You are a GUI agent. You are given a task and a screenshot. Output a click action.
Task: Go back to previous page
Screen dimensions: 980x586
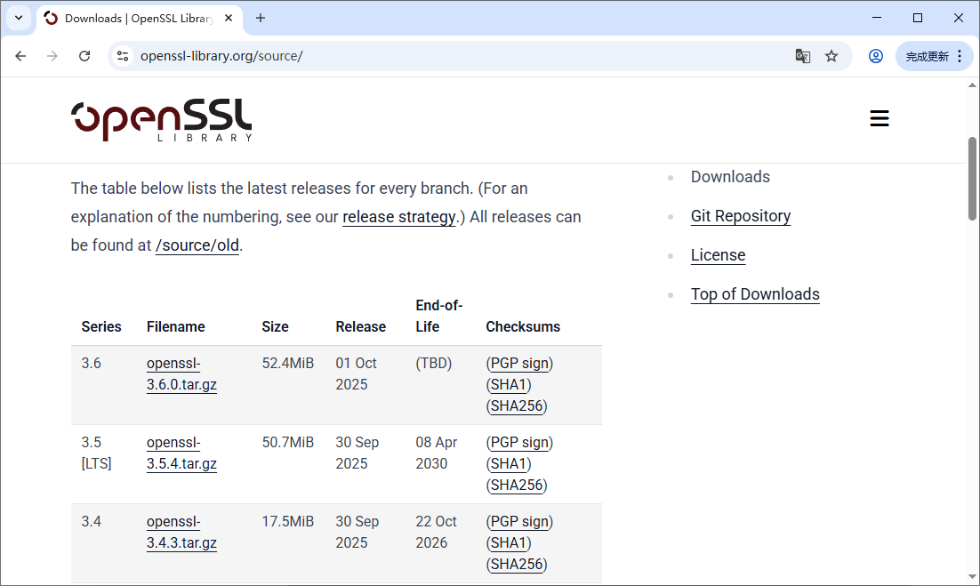pyautogui.click(x=20, y=56)
